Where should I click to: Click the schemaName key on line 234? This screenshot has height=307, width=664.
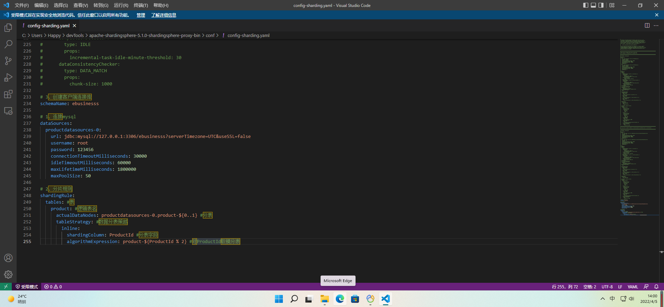[53, 103]
